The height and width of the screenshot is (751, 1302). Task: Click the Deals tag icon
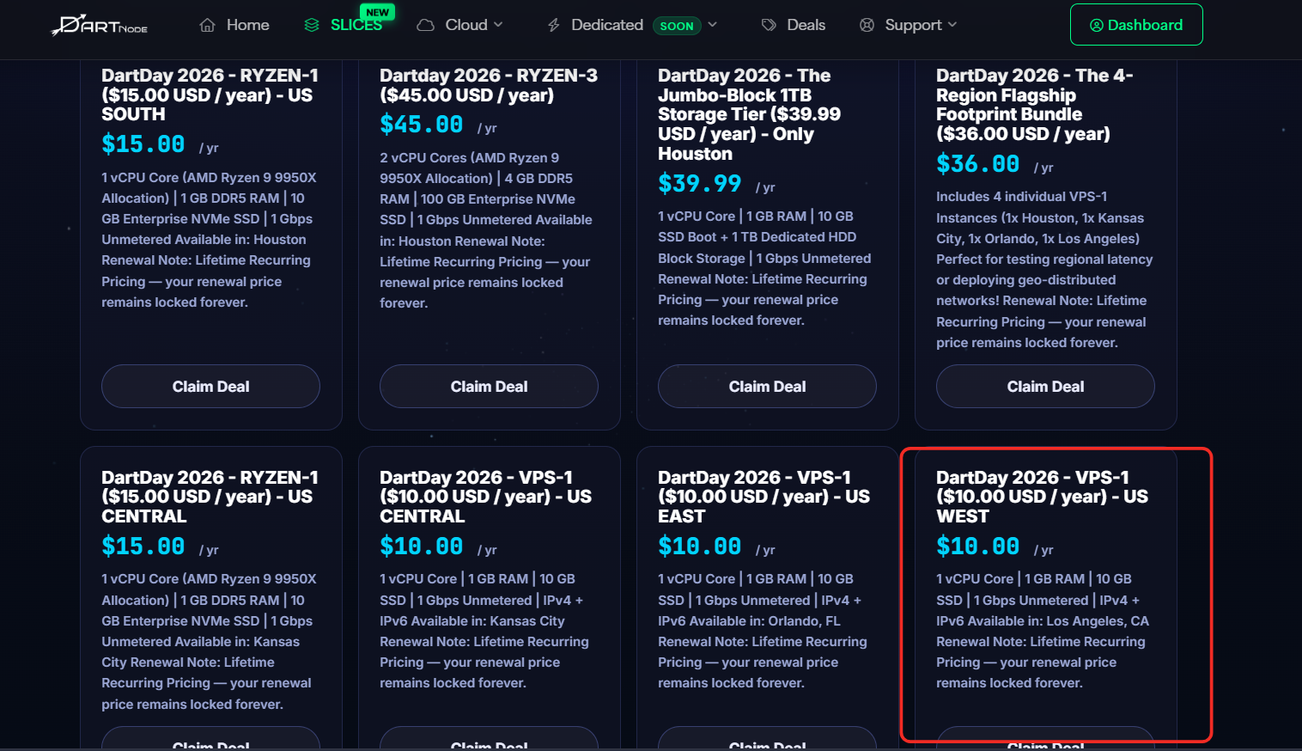tap(769, 25)
